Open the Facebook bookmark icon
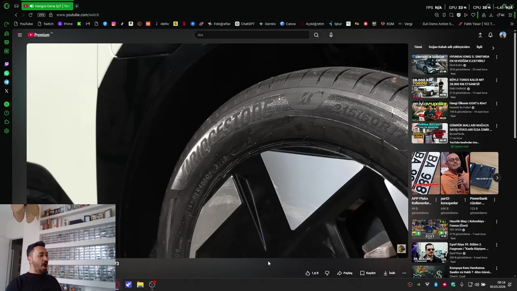The image size is (517, 291). coord(105,24)
